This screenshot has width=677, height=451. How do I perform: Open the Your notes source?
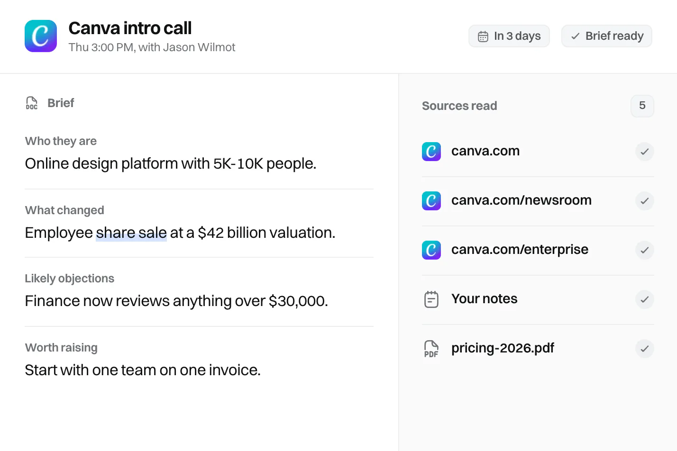pos(484,299)
